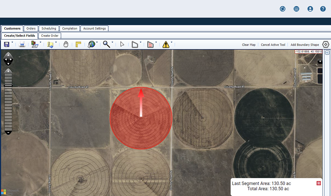Select the polygon draw boundary tool

click(x=135, y=45)
